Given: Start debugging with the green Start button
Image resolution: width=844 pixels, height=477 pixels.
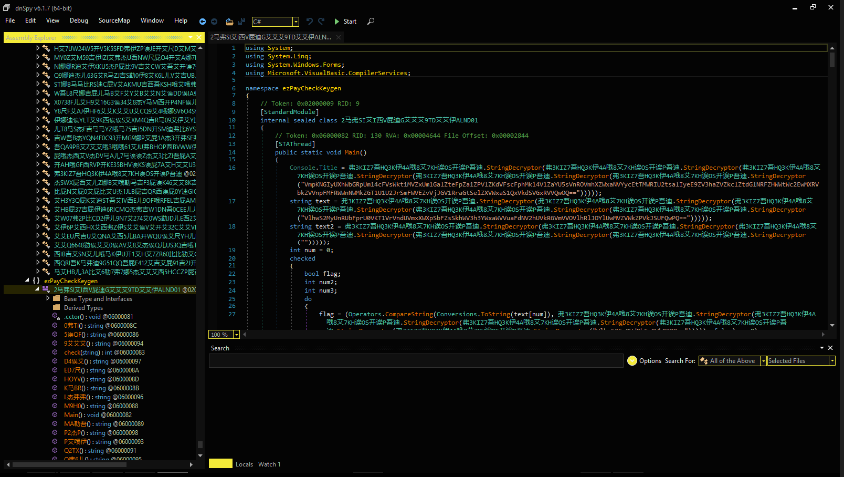Looking at the screenshot, I should [x=345, y=22].
